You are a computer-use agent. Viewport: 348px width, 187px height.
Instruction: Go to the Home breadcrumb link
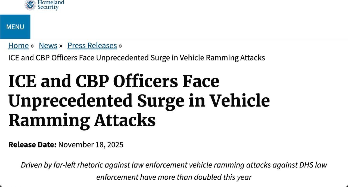(x=18, y=46)
